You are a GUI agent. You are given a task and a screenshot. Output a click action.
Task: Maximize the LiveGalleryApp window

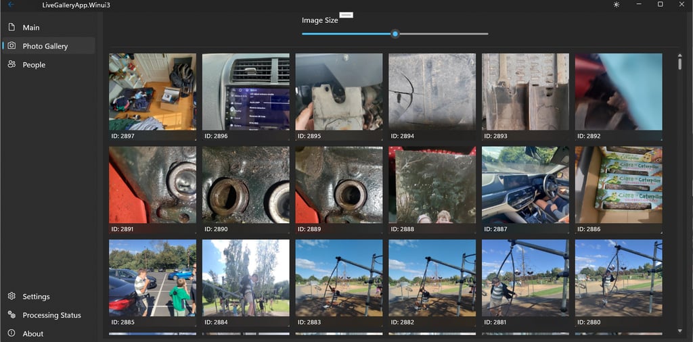[x=661, y=5]
